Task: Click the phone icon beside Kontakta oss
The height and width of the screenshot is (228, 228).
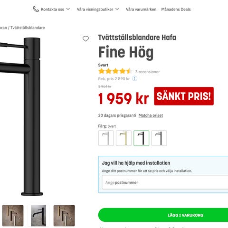Action: [x=36, y=9]
